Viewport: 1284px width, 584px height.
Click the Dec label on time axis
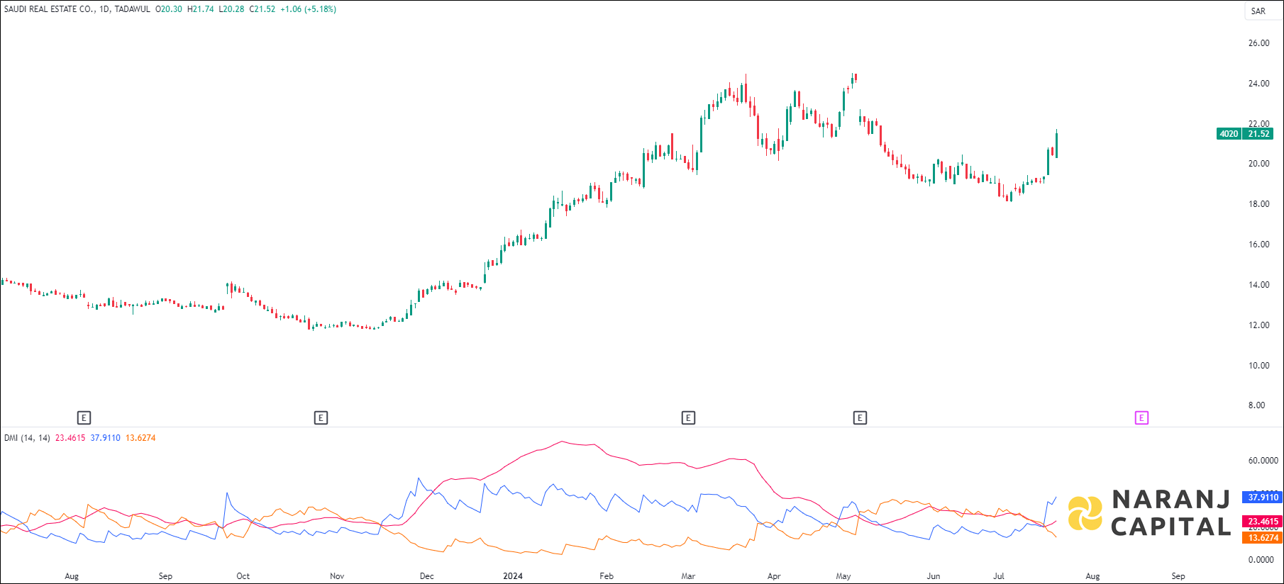[427, 576]
